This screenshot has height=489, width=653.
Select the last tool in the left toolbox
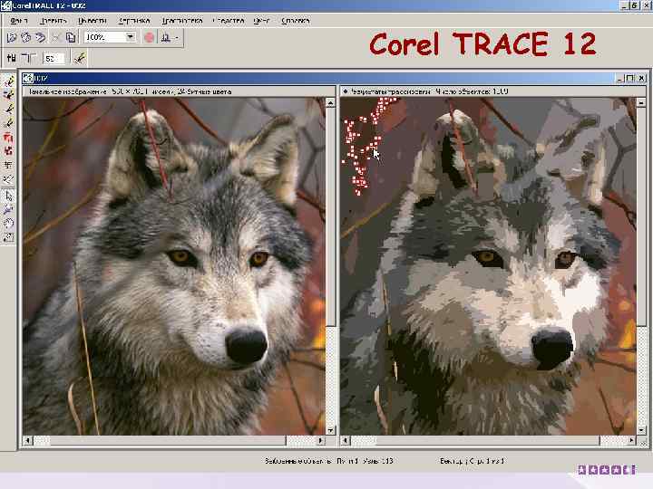[x=8, y=238]
